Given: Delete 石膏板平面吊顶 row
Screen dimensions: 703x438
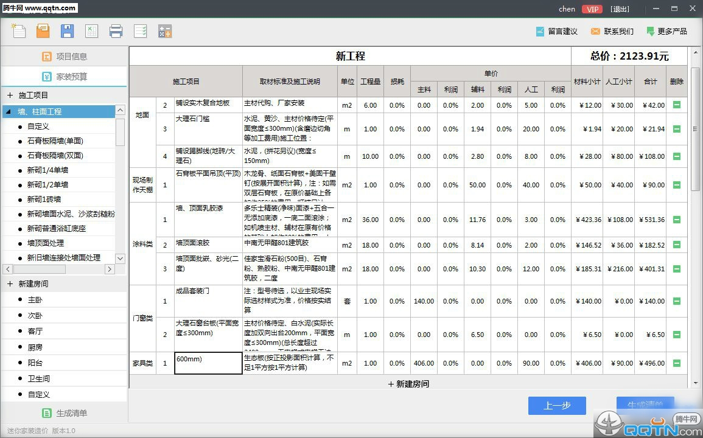Looking at the screenshot, I should click(677, 185).
